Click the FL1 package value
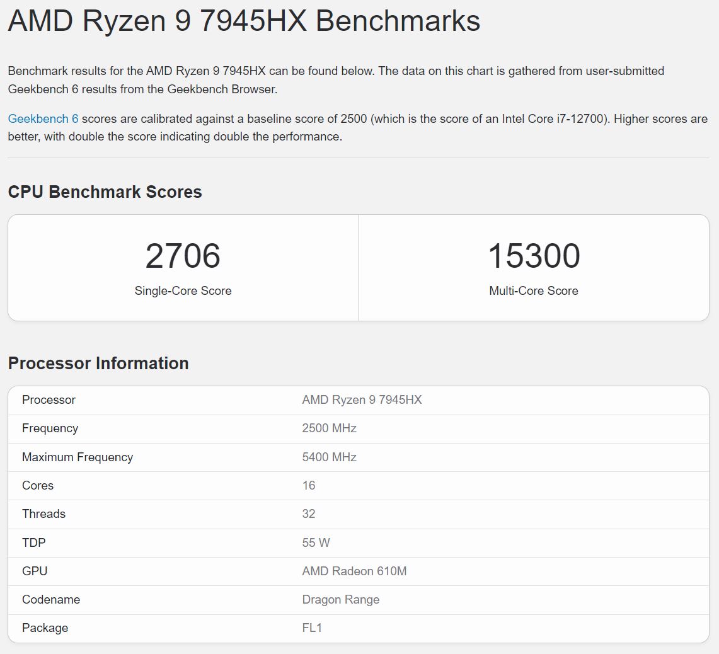This screenshot has height=654, width=719. click(312, 628)
